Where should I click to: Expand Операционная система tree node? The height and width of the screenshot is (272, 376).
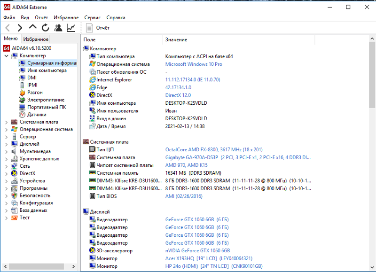tap(7, 130)
